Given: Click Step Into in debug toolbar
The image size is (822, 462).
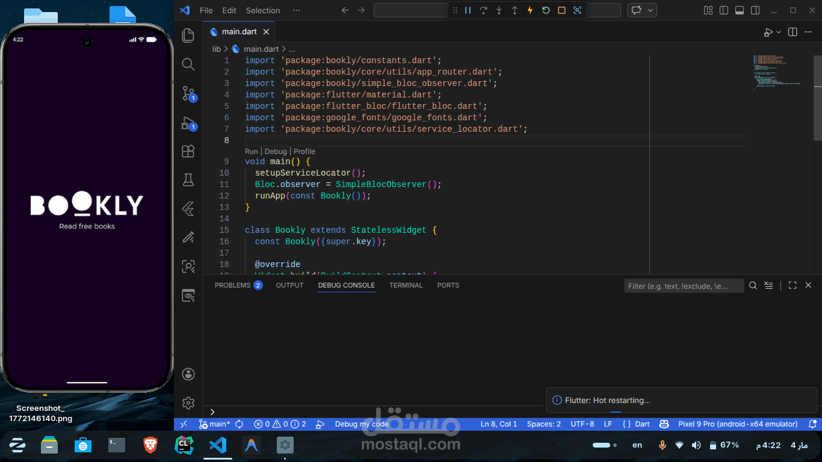Looking at the screenshot, I should 499,10.
